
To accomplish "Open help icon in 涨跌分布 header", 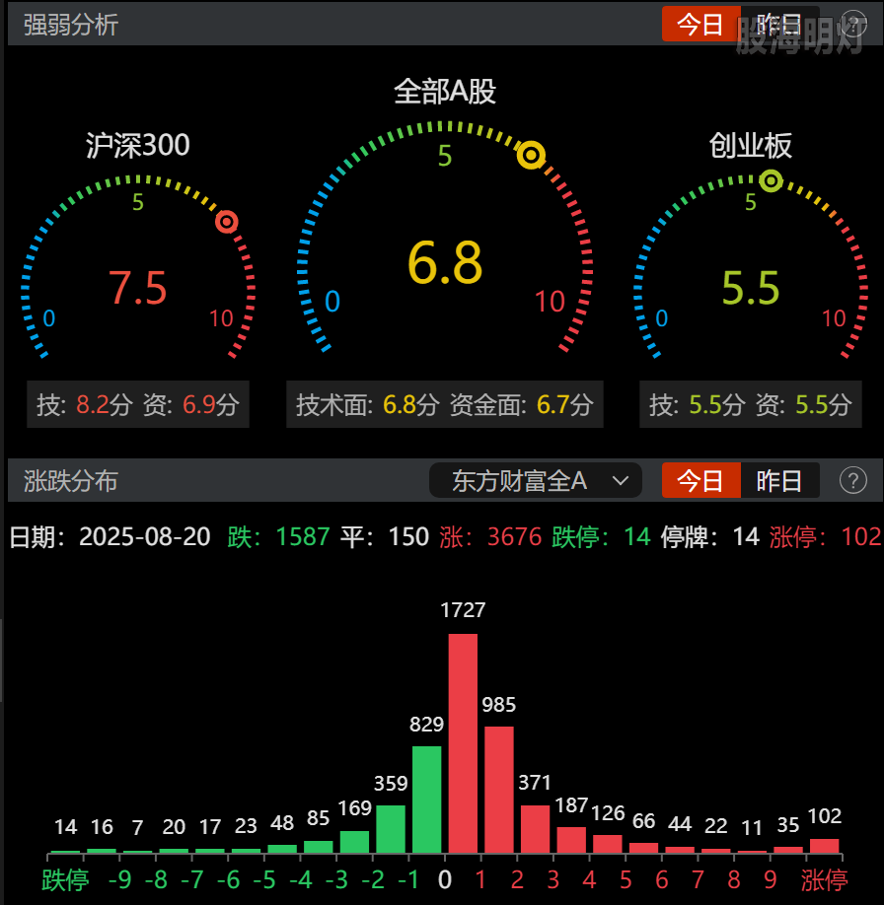I will tap(852, 480).
